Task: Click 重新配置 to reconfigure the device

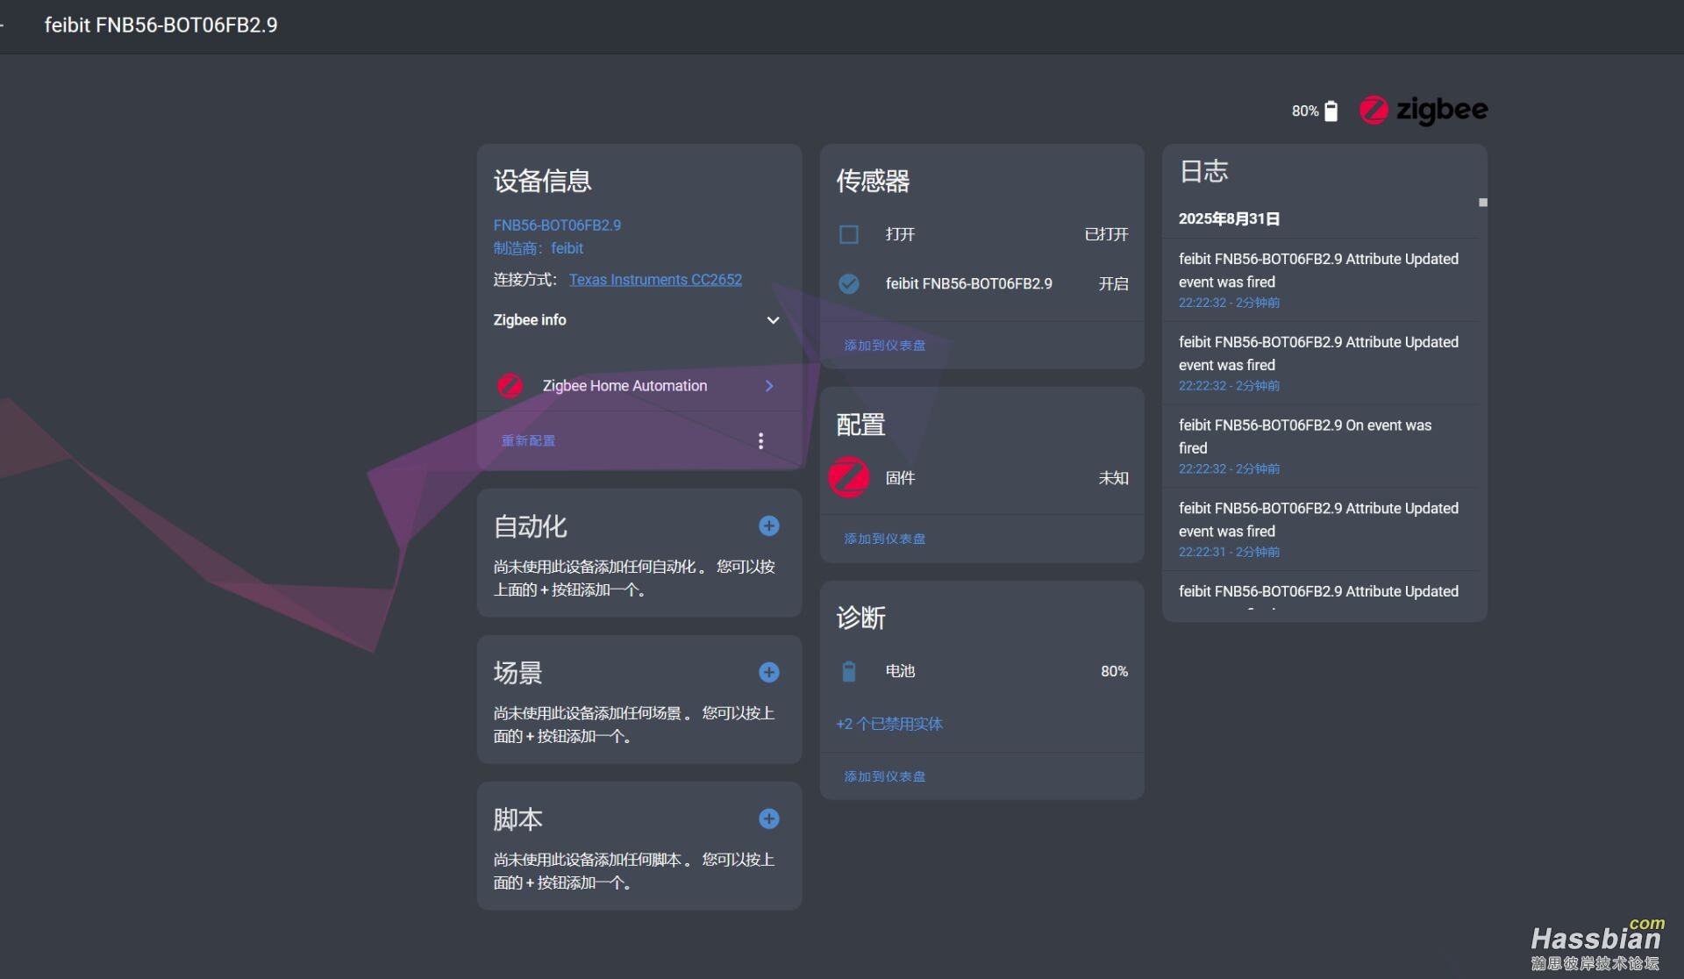Action: point(528,440)
